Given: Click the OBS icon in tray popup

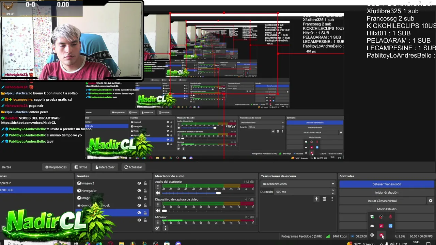Looking at the screenshot, I should click(x=381, y=217).
